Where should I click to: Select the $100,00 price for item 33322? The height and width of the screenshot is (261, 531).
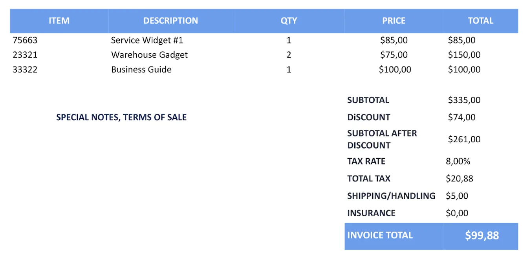point(395,70)
